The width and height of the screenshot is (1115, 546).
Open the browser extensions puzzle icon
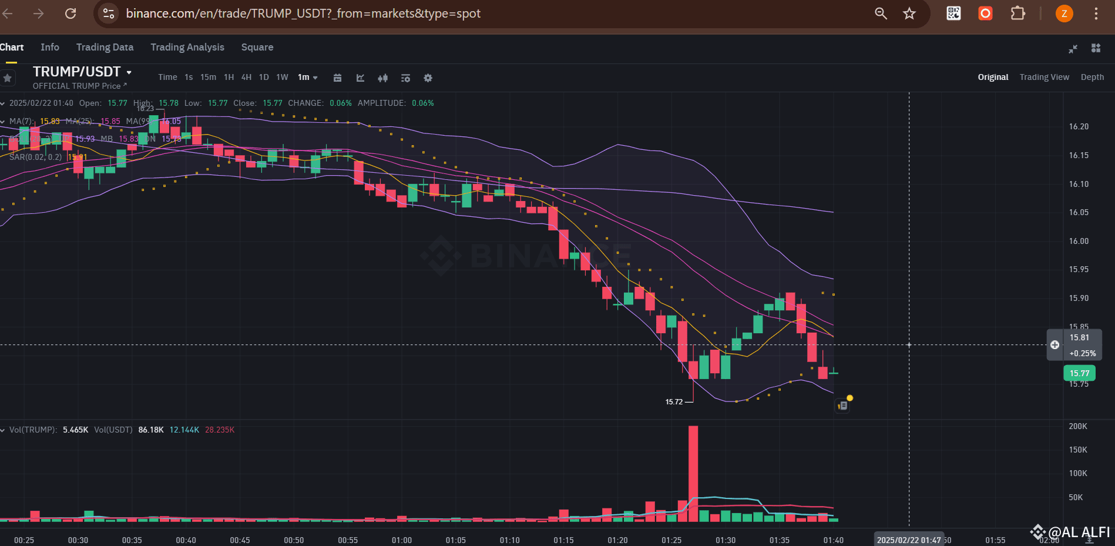1017,14
